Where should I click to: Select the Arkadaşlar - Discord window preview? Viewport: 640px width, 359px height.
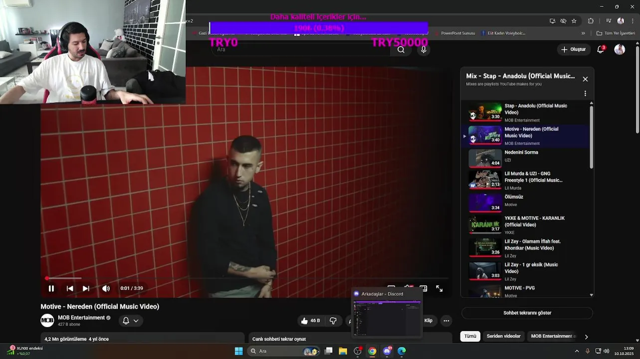click(x=387, y=313)
